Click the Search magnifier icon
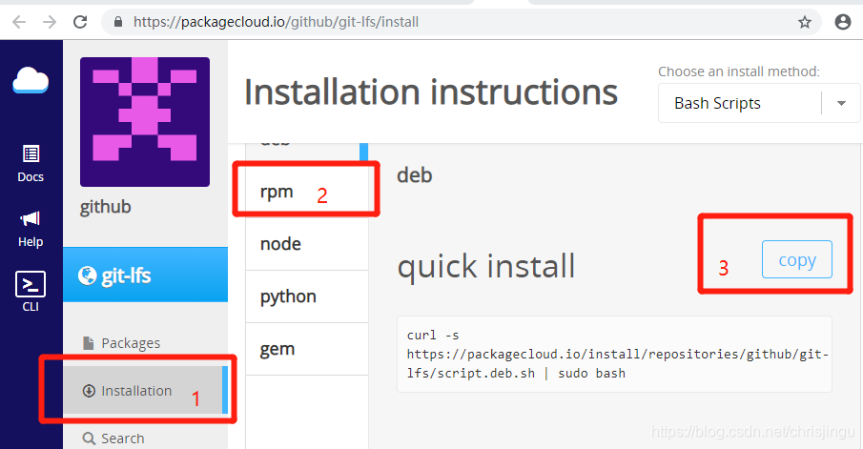The height and width of the screenshot is (449, 863). [89, 439]
